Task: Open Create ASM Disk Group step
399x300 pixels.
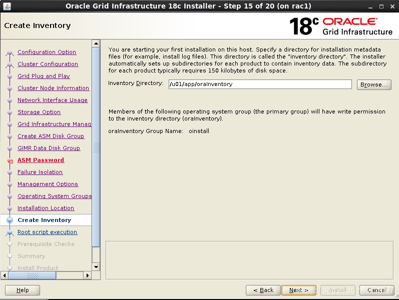Action: coord(51,136)
